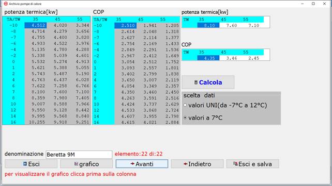Maximize the Archivio pompe di calore window

313,4
